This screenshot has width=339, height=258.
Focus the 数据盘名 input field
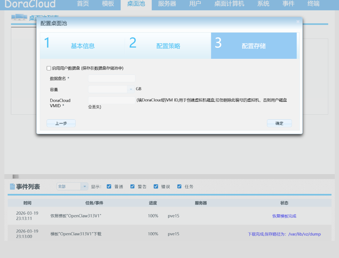point(112,78)
